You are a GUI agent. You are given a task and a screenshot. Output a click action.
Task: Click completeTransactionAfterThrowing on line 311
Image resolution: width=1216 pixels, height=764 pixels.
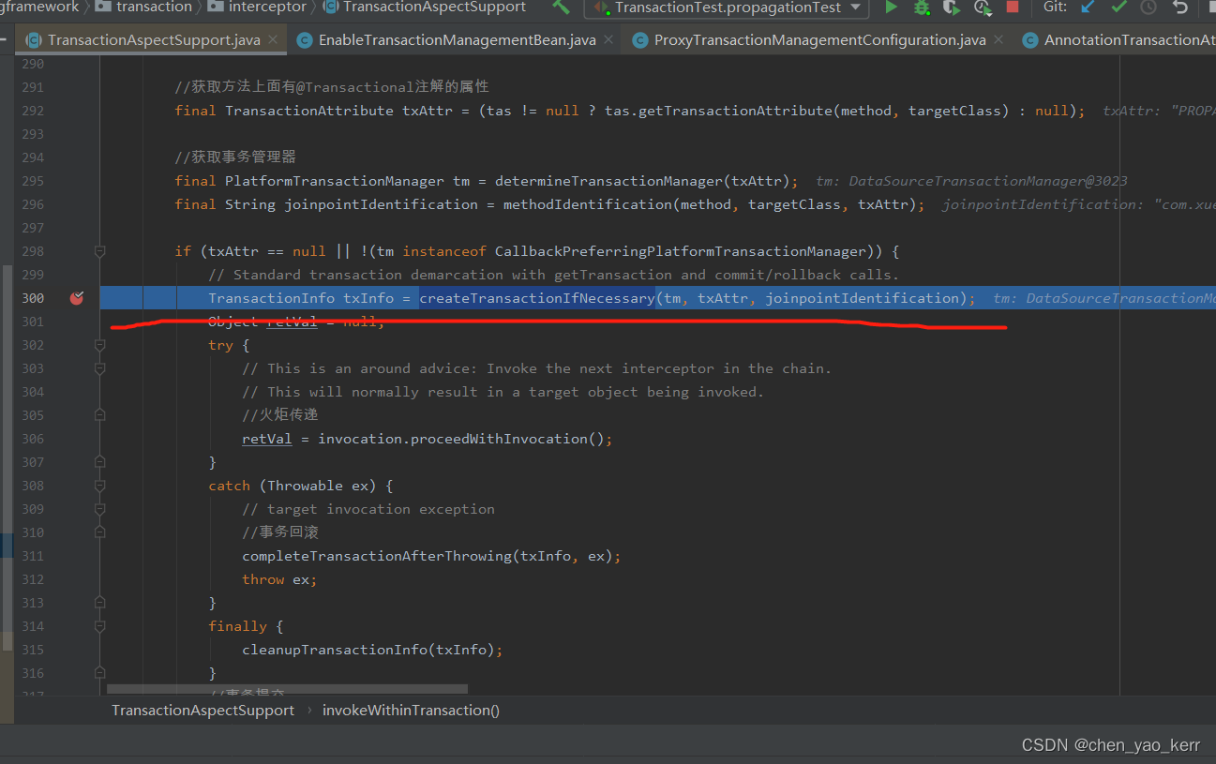pos(377,556)
